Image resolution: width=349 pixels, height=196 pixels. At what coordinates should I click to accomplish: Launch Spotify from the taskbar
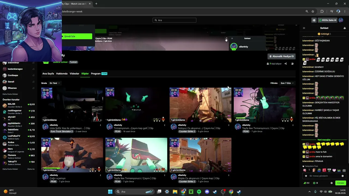(199, 192)
